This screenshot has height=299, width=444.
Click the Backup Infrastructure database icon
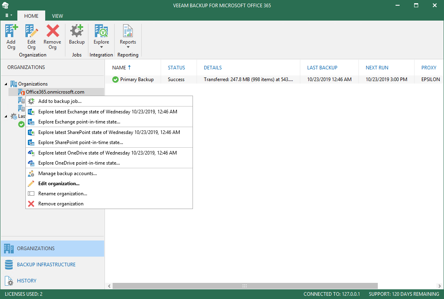click(x=9, y=264)
